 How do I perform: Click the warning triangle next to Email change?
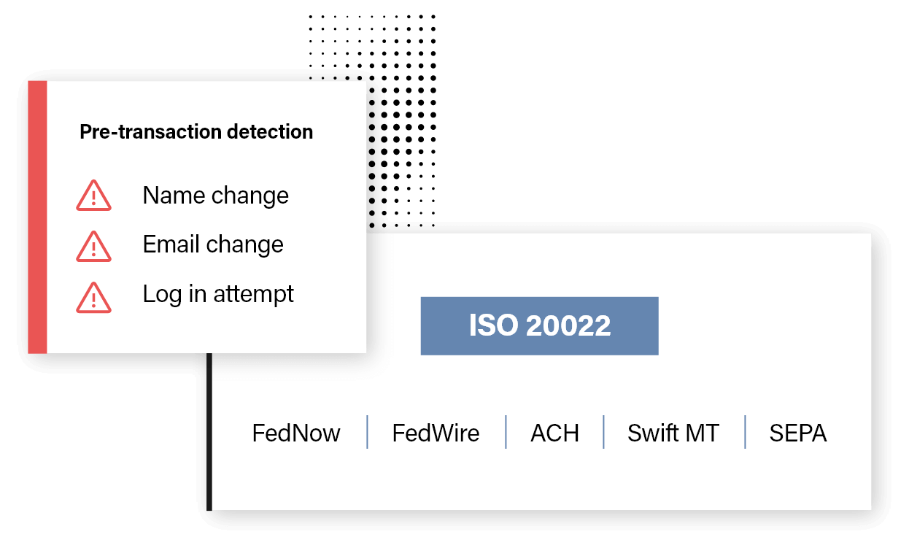click(x=93, y=245)
